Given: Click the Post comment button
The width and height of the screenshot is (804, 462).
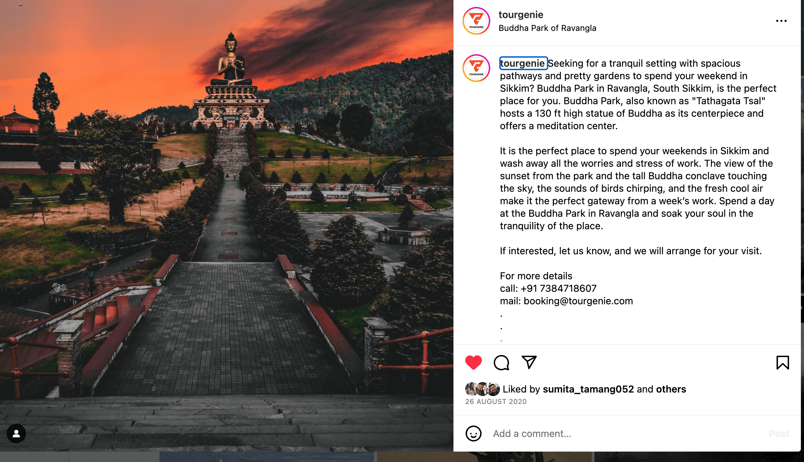Looking at the screenshot, I should tap(779, 434).
